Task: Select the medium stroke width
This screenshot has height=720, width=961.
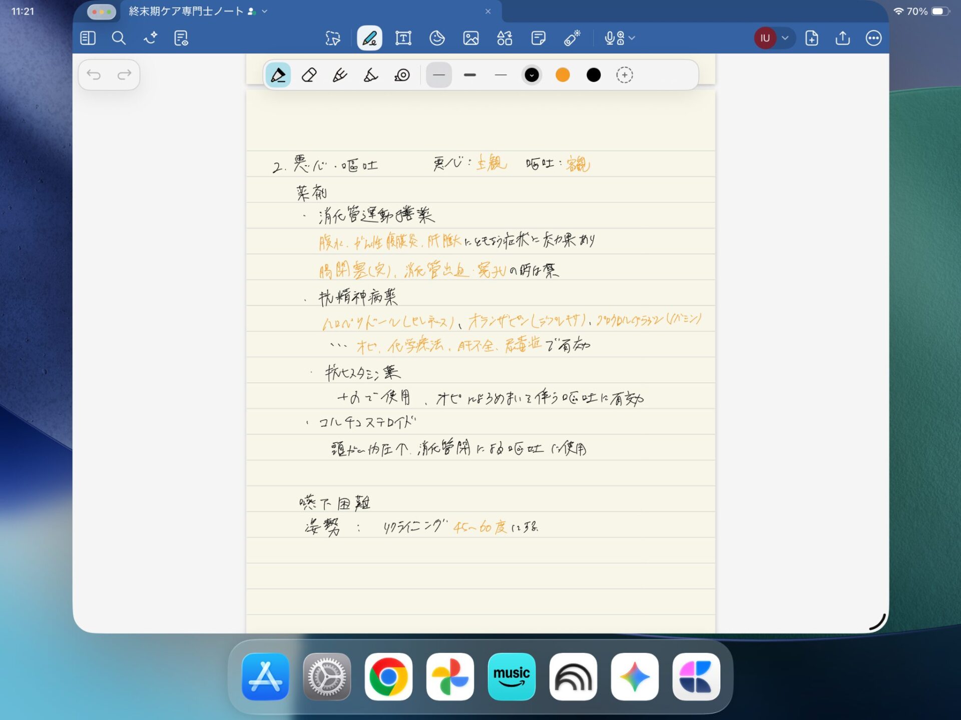Action: tap(439, 75)
